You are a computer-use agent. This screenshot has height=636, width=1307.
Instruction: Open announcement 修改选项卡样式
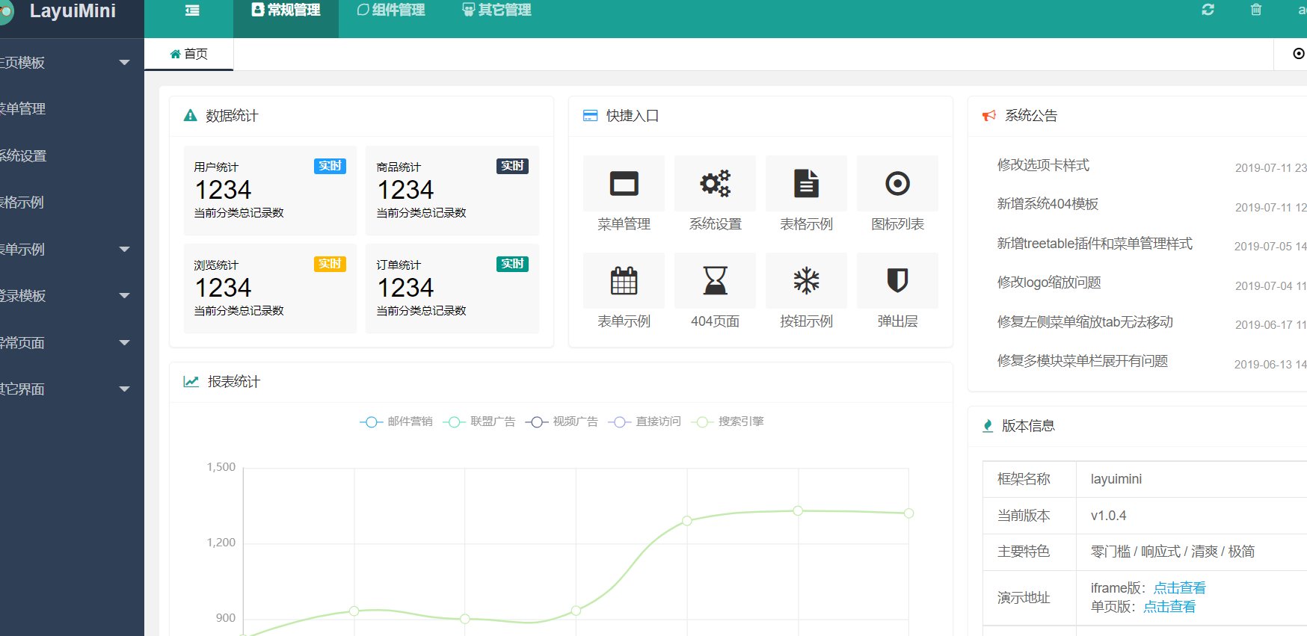[x=1043, y=165]
